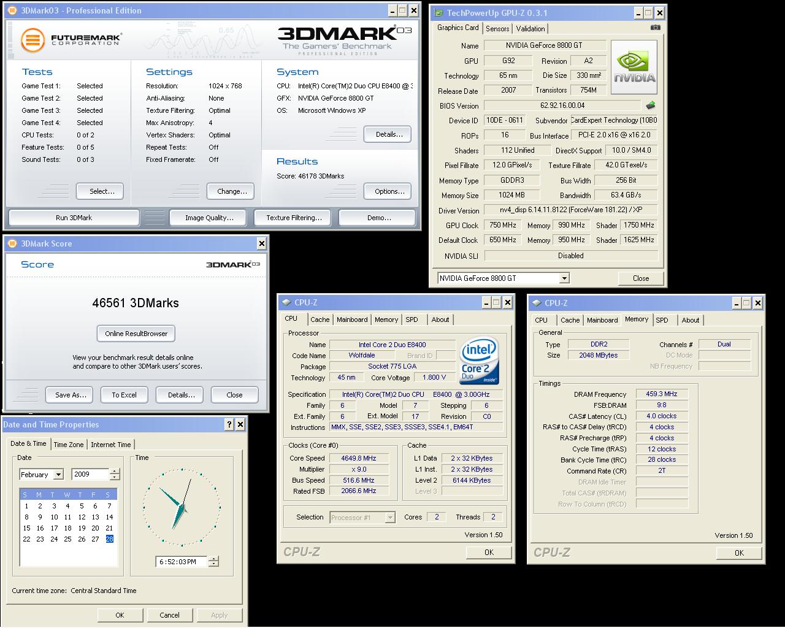Open the Graphics Card tab in GPU-Z
Screen dimensions: 785x628
pos(458,28)
